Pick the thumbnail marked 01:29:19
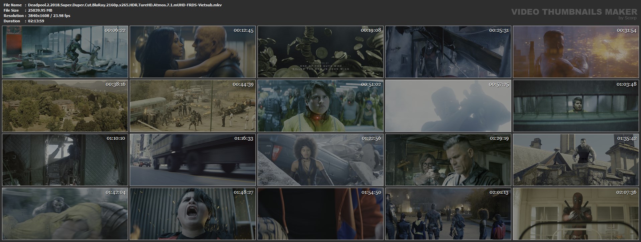Viewport: 641px width, 242px height. coord(448,160)
